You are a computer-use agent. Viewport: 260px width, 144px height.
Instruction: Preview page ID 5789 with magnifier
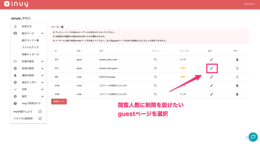click(155, 94)
